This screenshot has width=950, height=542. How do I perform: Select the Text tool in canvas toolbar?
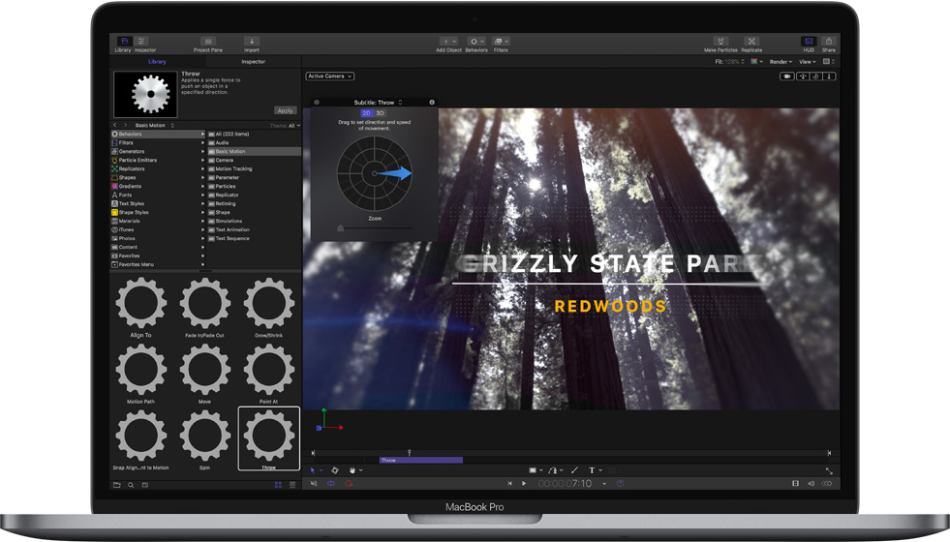pos(592,470)
